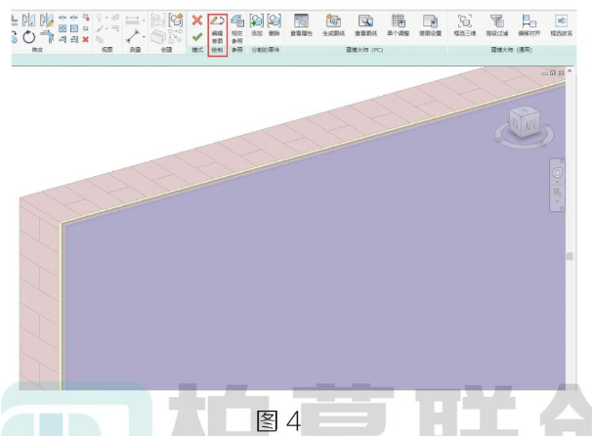Click the steering wheel on navigation bar
Image resolution: width=592 pixels, height=436 pixels.
tap(558, 173)
